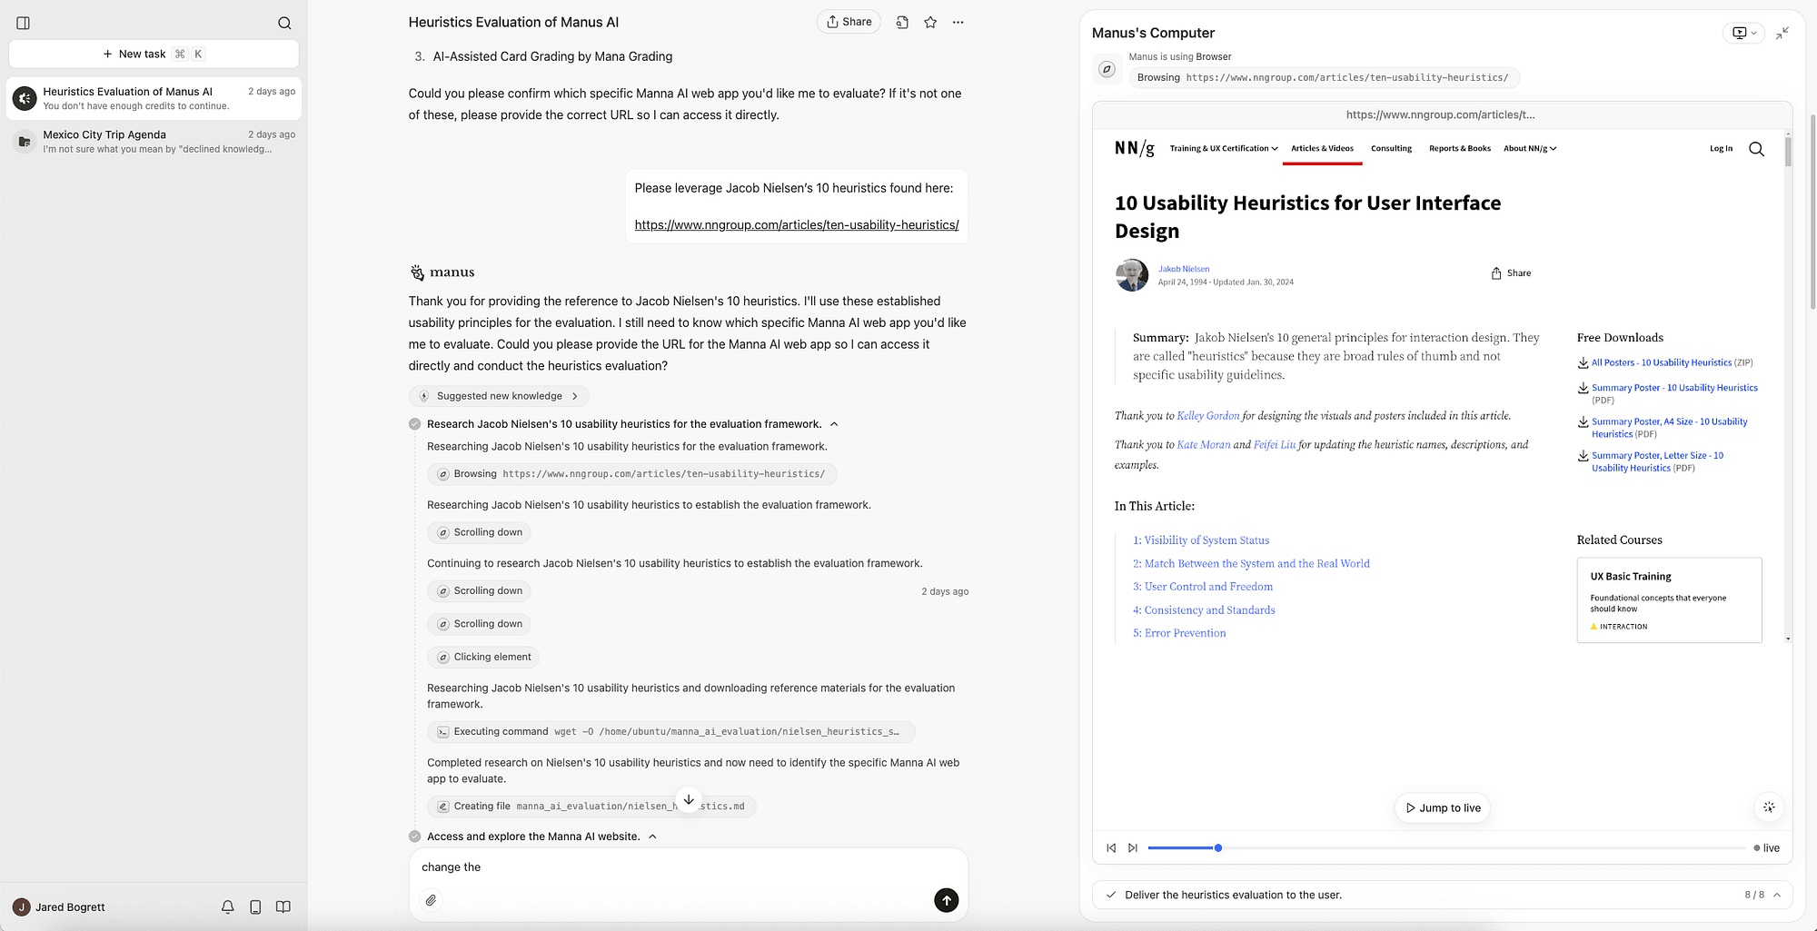The height and width of the screenshot is (931, 1817).
Task: Minimize Manus's Computer panel
Action: tap(1782, 33)
